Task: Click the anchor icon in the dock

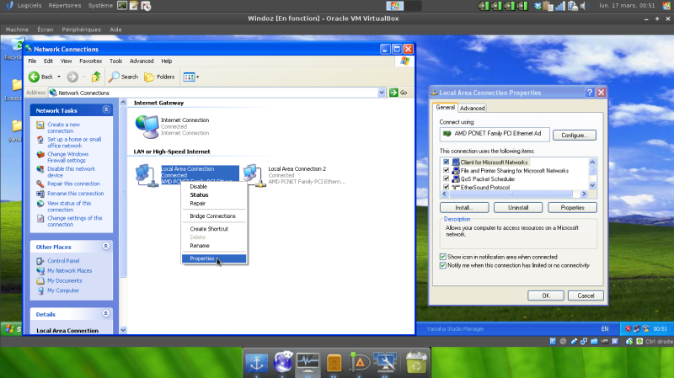Action: [256, 363]
